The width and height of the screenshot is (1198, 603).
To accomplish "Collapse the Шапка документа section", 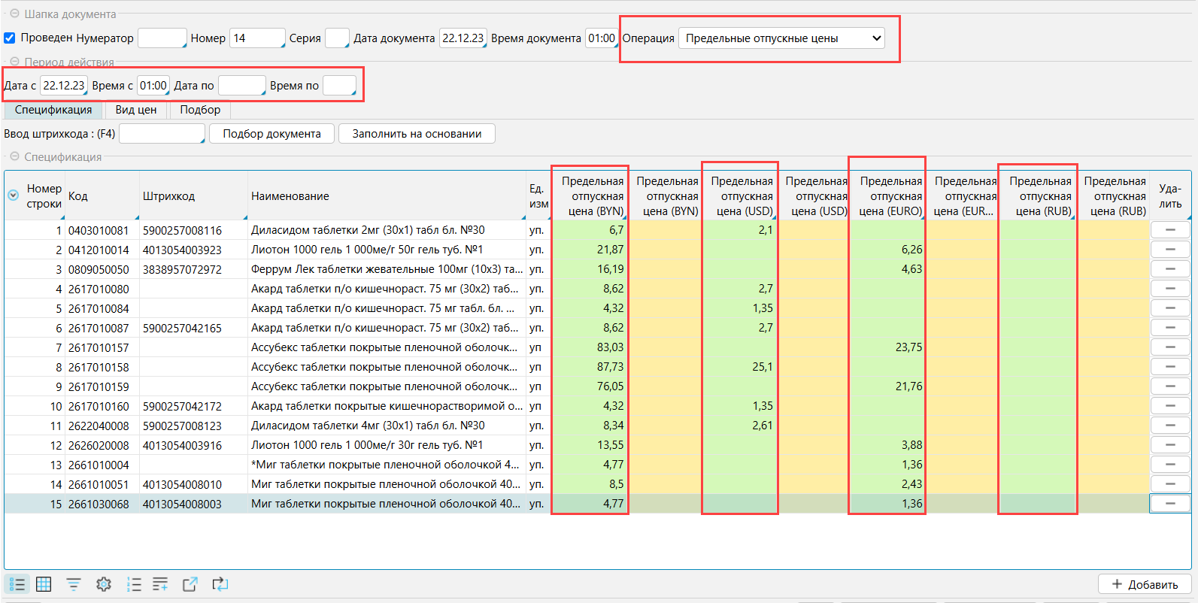I will (x=14, y=14).
